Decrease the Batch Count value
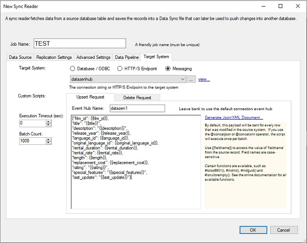This screenshot has width=307, height=243. pyautogui.click(x=48, y=142)
